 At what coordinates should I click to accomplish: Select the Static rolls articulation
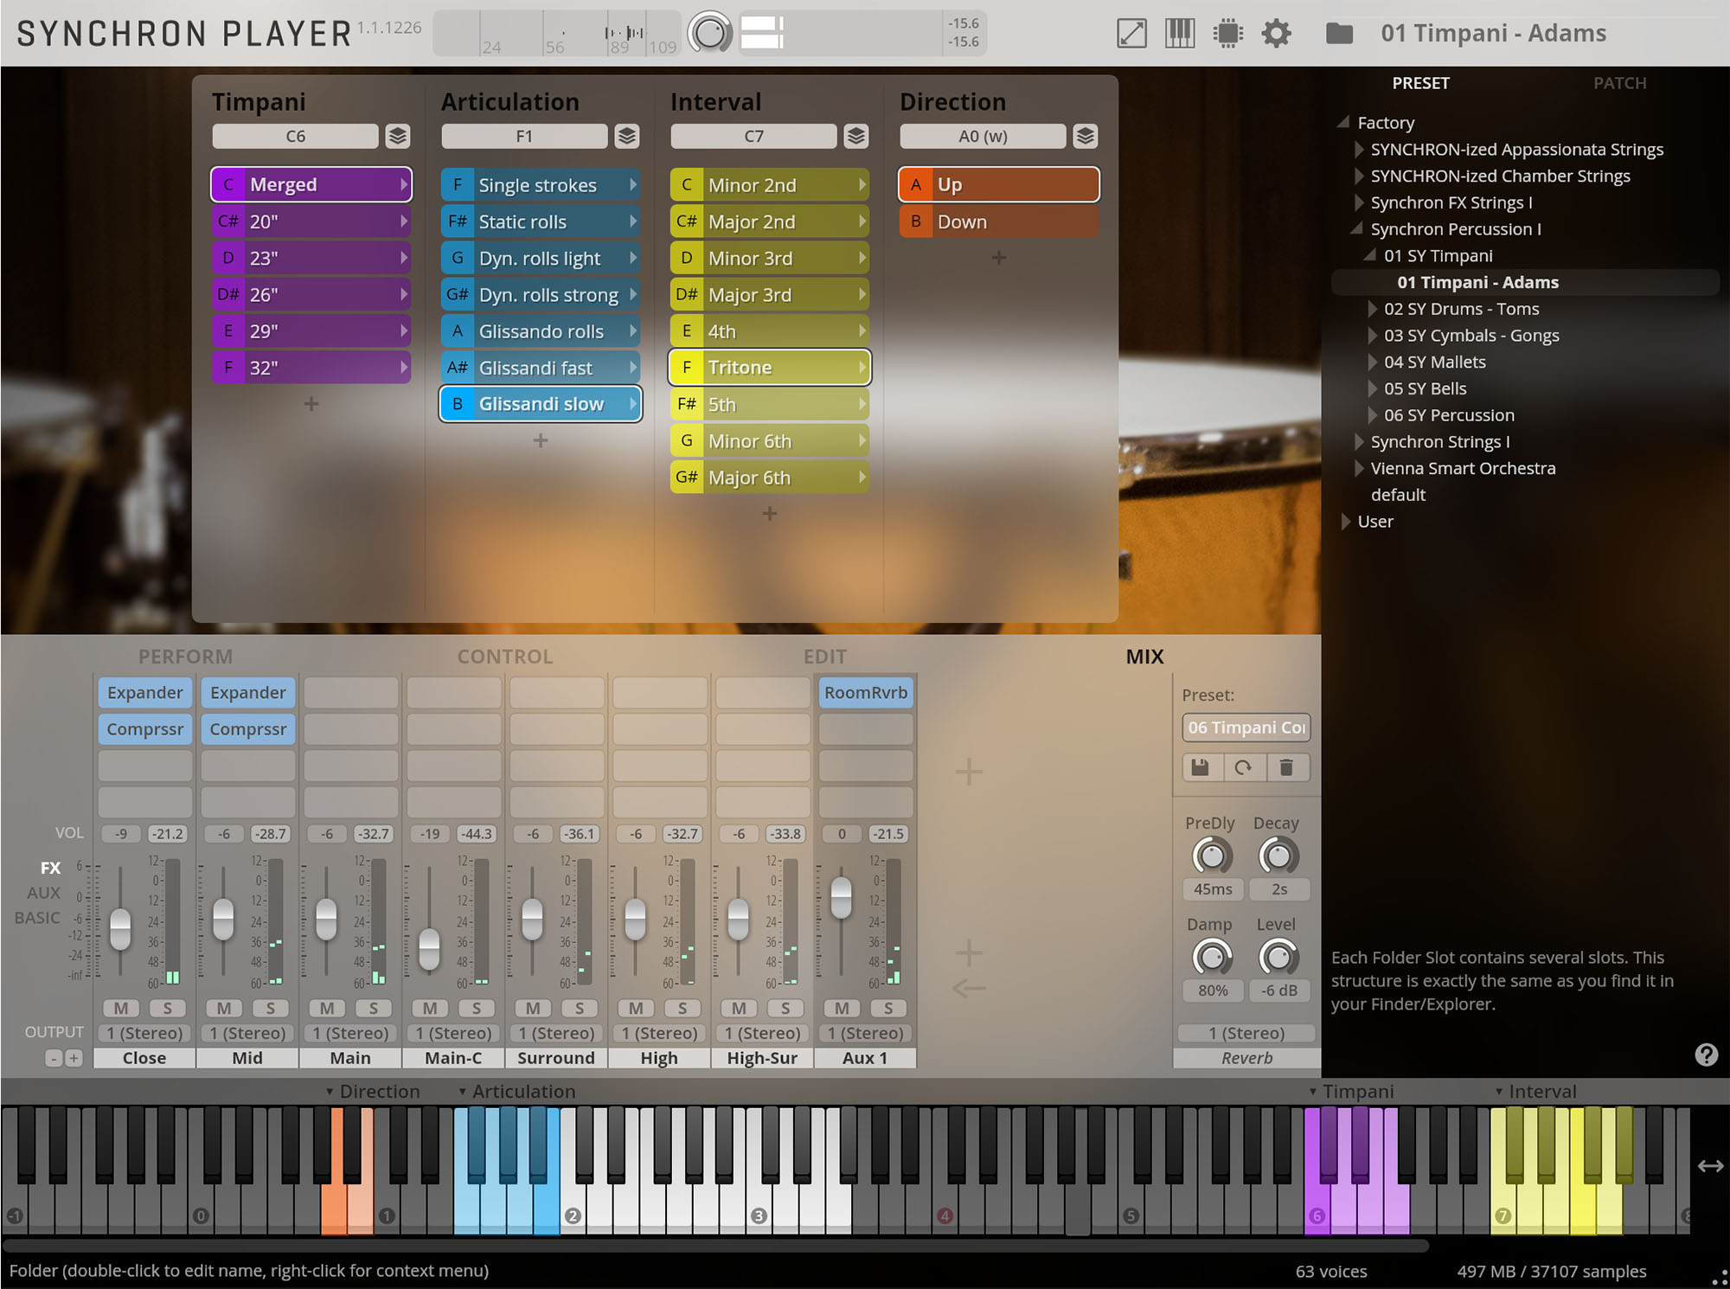coord(541,221)
